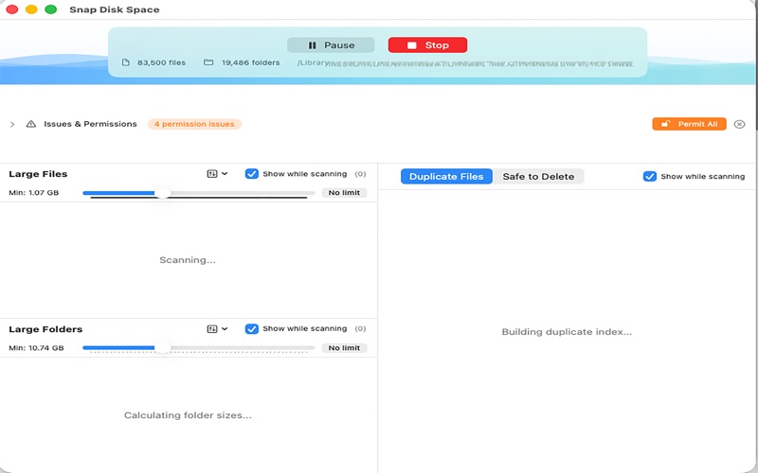Image resolution: width=758 pixels, height=473 pixels.
Task: Maximize the window with green button
Action: (51, 9)
